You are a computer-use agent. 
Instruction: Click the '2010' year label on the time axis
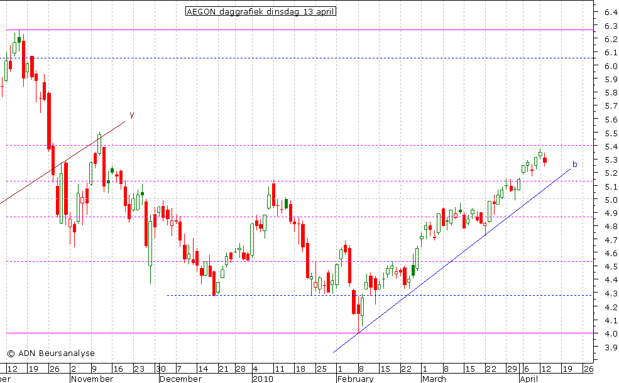(x=263, y=379)
